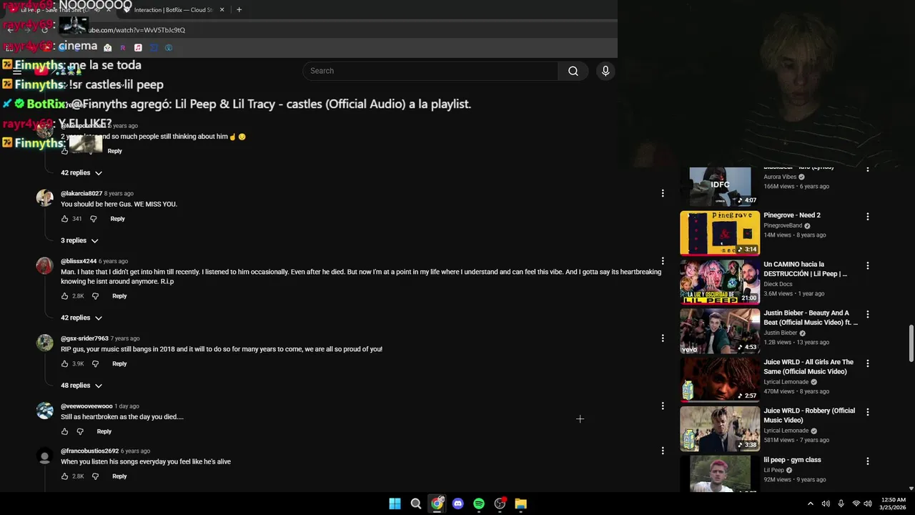Play the Justin Bieber Beauty And A Beat thumbnail

(x=720, y=331)
